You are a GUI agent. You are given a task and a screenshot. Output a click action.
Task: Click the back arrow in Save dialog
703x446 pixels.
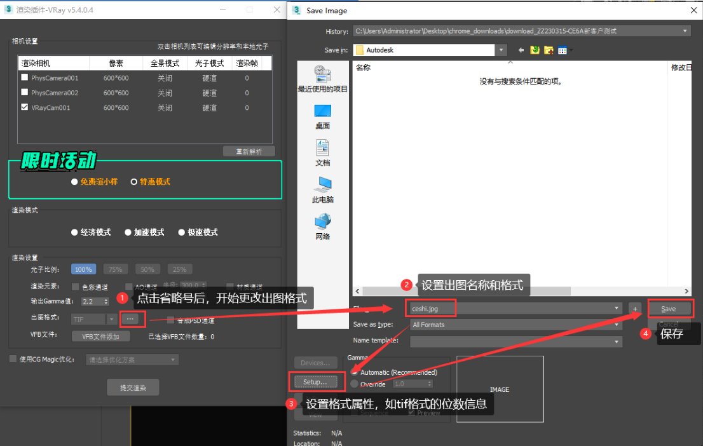520,49
